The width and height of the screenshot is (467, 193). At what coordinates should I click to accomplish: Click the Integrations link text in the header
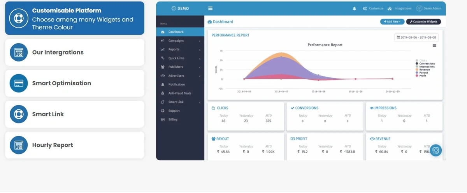point(403,9)
